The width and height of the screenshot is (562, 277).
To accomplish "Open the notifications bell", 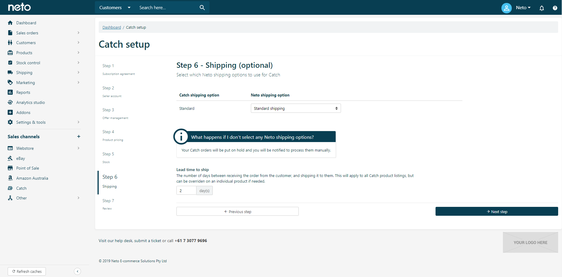I will pos(542,8).
